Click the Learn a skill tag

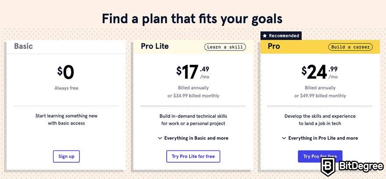click(x=225, y=47)
